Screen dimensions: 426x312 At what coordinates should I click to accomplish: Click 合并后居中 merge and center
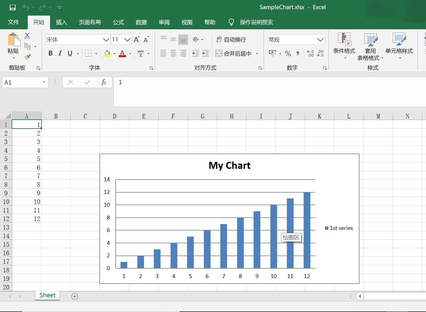233,53
